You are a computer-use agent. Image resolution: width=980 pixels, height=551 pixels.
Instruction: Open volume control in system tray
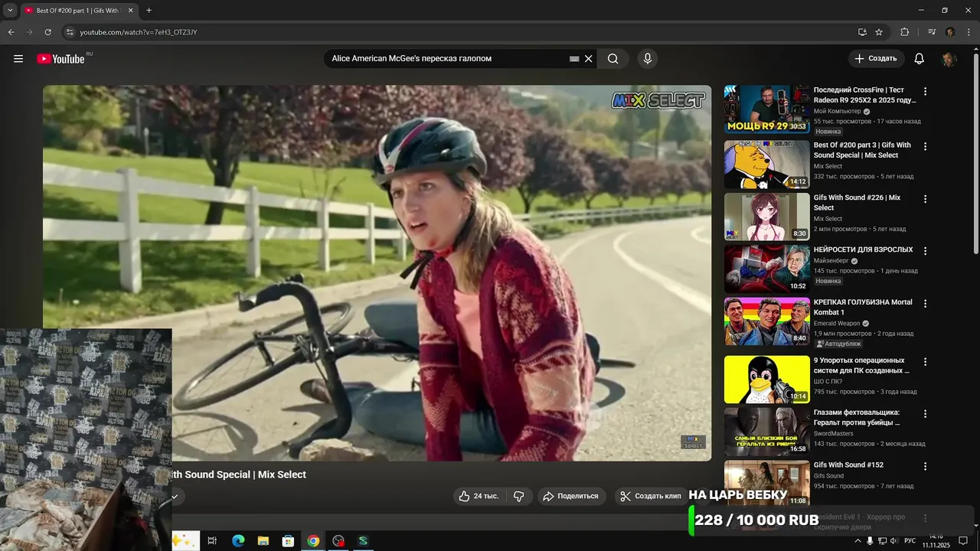(893, 541)
